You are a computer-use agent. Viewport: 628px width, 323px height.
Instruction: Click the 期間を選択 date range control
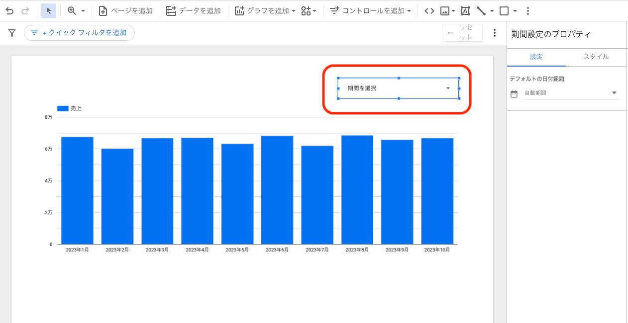pos(398,88)
